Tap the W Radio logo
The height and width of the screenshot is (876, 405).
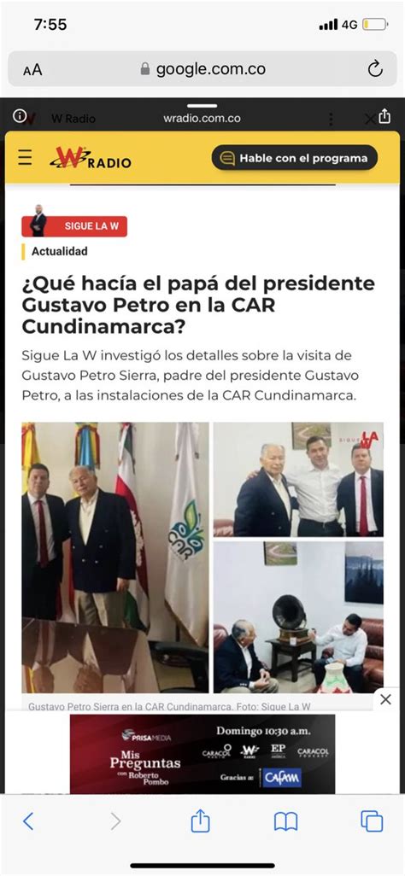tap(90, 158)
